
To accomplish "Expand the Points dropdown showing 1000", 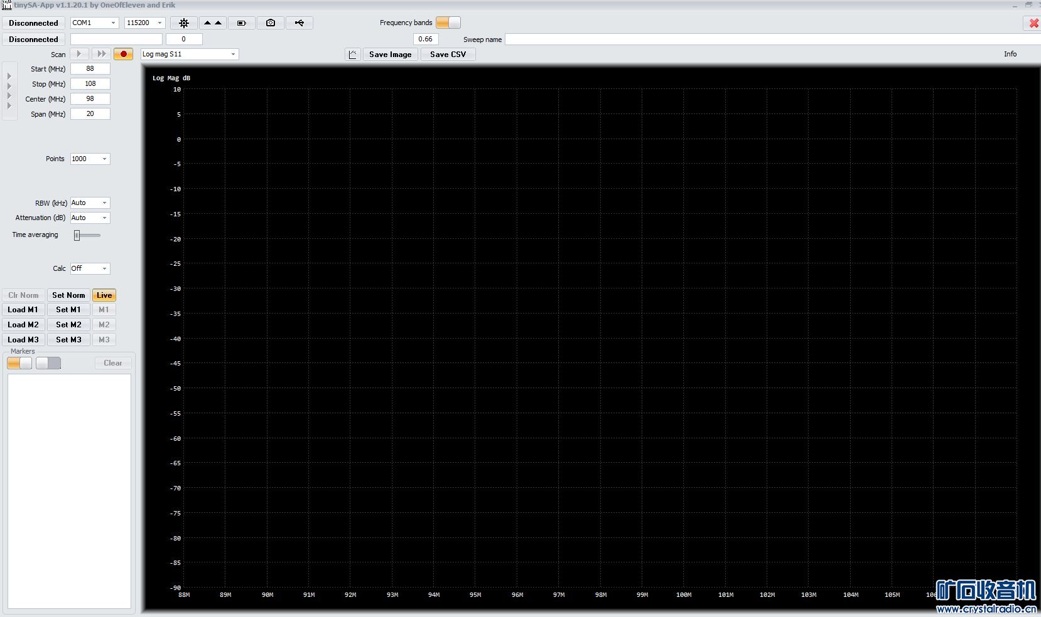I will (x=90, y=159).
